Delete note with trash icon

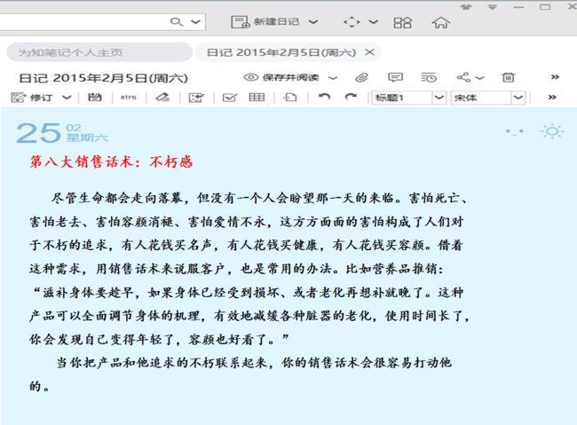(508, 77)
